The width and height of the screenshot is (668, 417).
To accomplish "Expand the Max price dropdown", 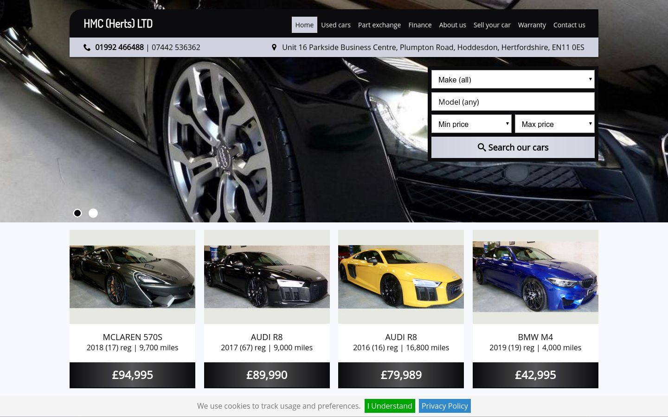I will point(555,124).
